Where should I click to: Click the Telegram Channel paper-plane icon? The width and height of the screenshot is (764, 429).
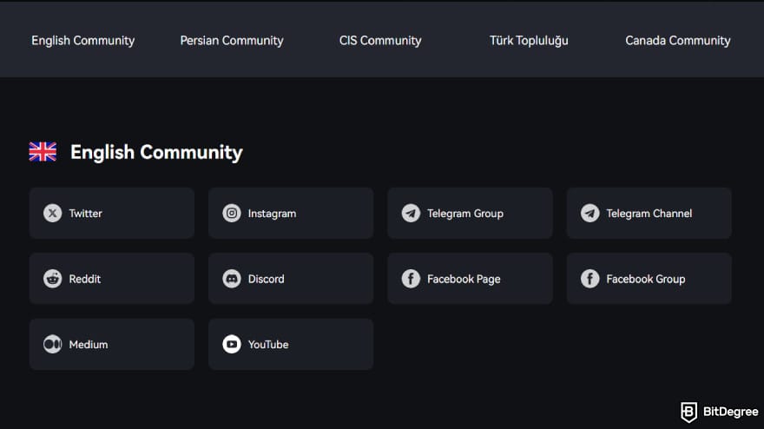[590, 213]
